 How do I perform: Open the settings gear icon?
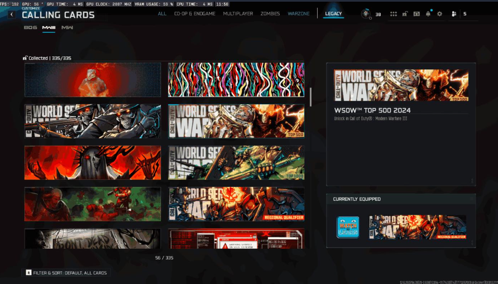(439, 14)
